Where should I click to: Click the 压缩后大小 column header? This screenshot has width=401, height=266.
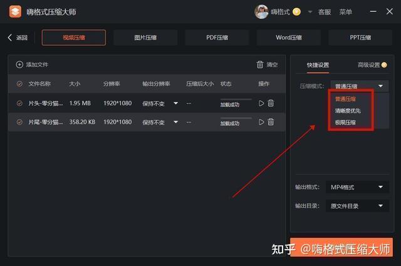pos(200,84)
